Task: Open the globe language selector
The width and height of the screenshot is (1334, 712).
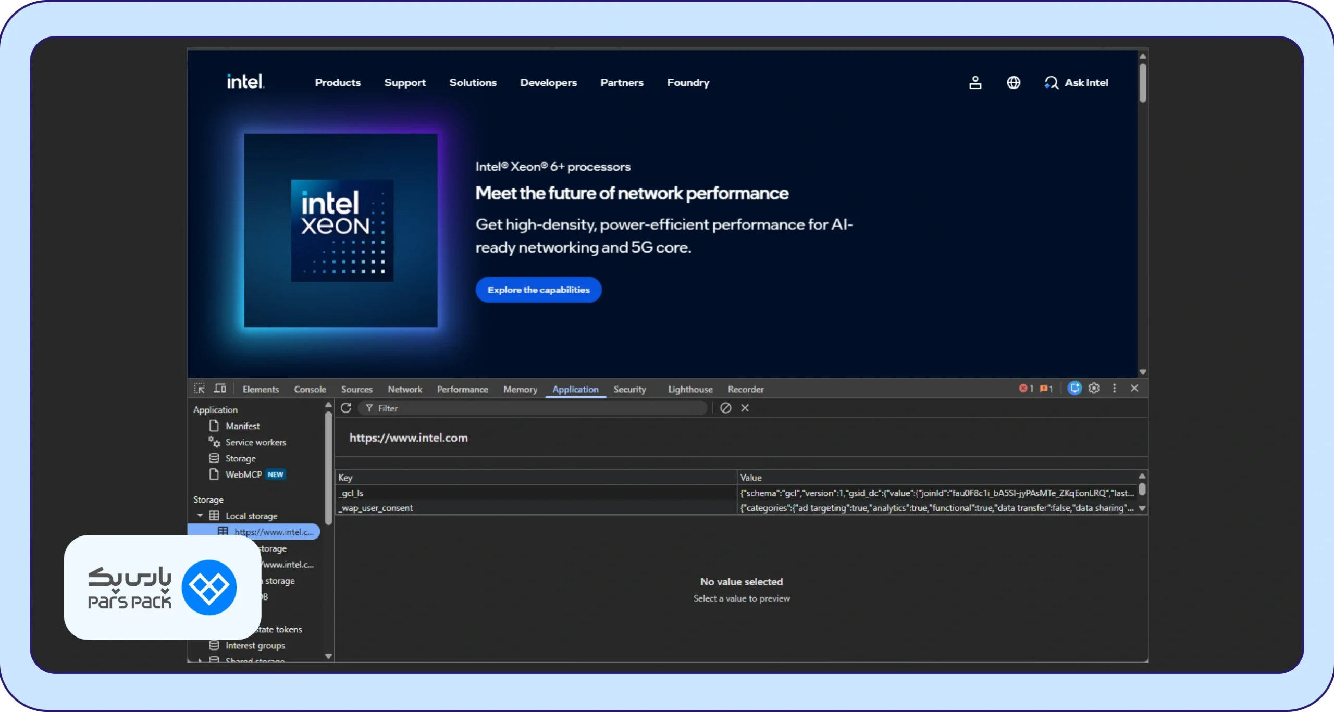Action: 1014,82
